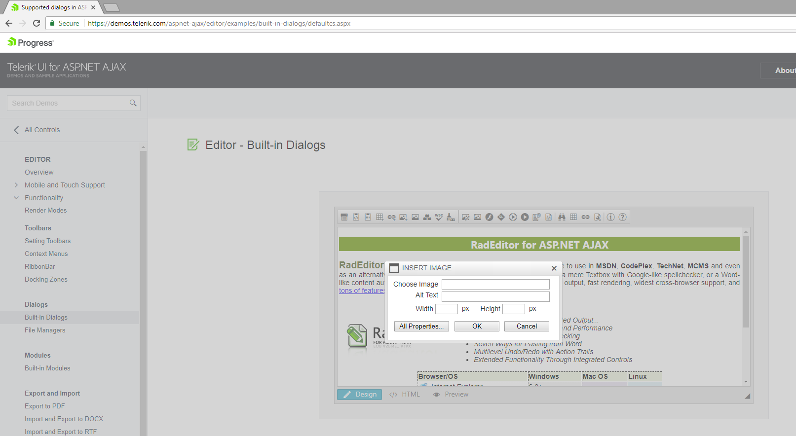Open Docking Zones demo
796x436 pixels.
click(46, 280)
